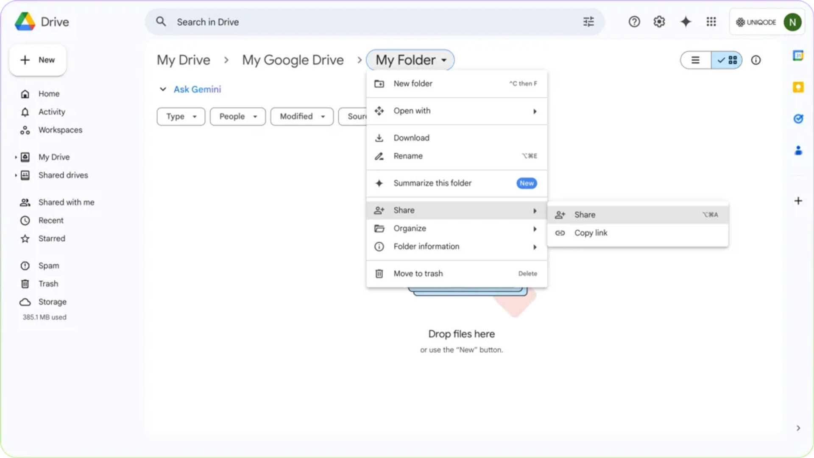The width and height of the screenshot is (814, 458).
Task: Open the People filter dropdown
Action: 238,116
